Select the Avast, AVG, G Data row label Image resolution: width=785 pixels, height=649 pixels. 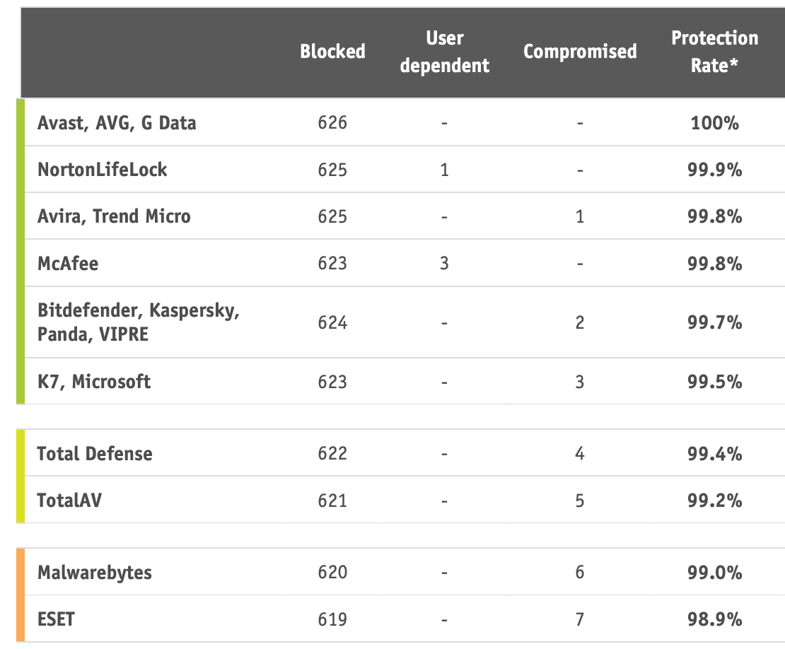click(x=117, y=123)
